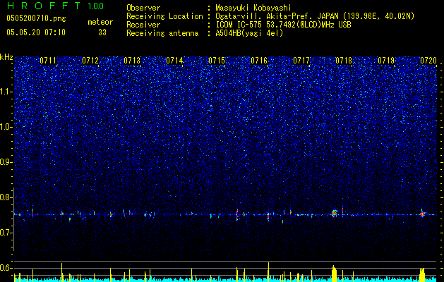Click the strong meteor echo blob near 0718
This screenshot has height=282, width=444.
pyautogui.click(x=335, y=214)
